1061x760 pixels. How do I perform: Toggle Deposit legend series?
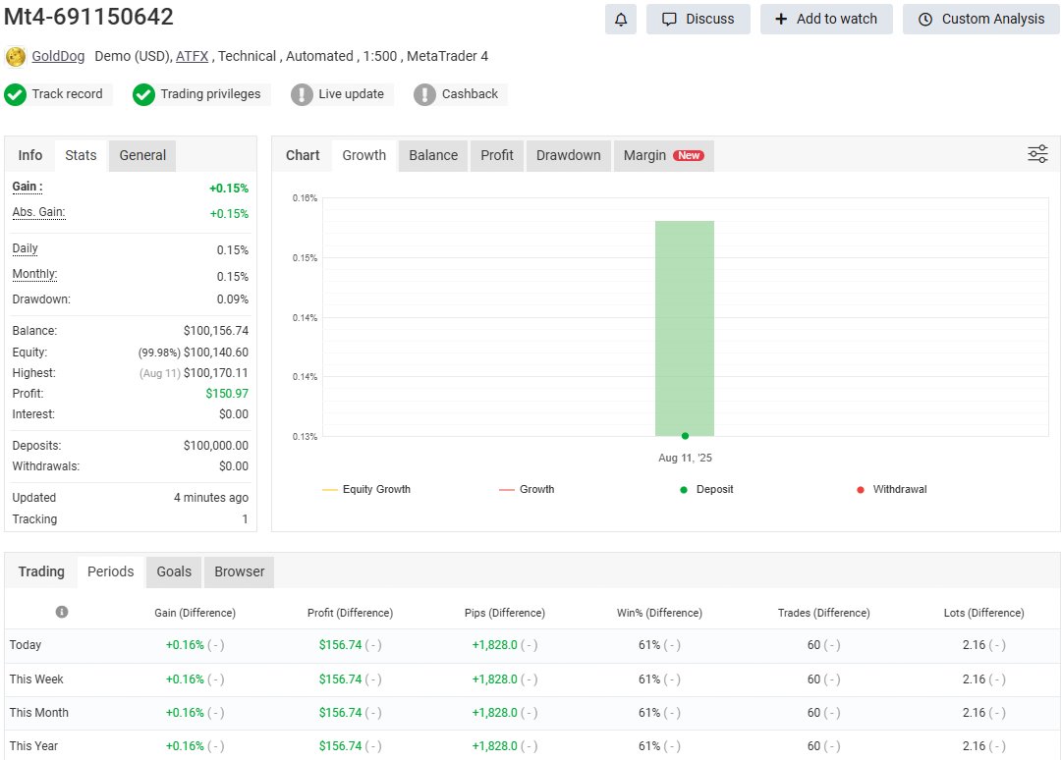coord(706,490)
